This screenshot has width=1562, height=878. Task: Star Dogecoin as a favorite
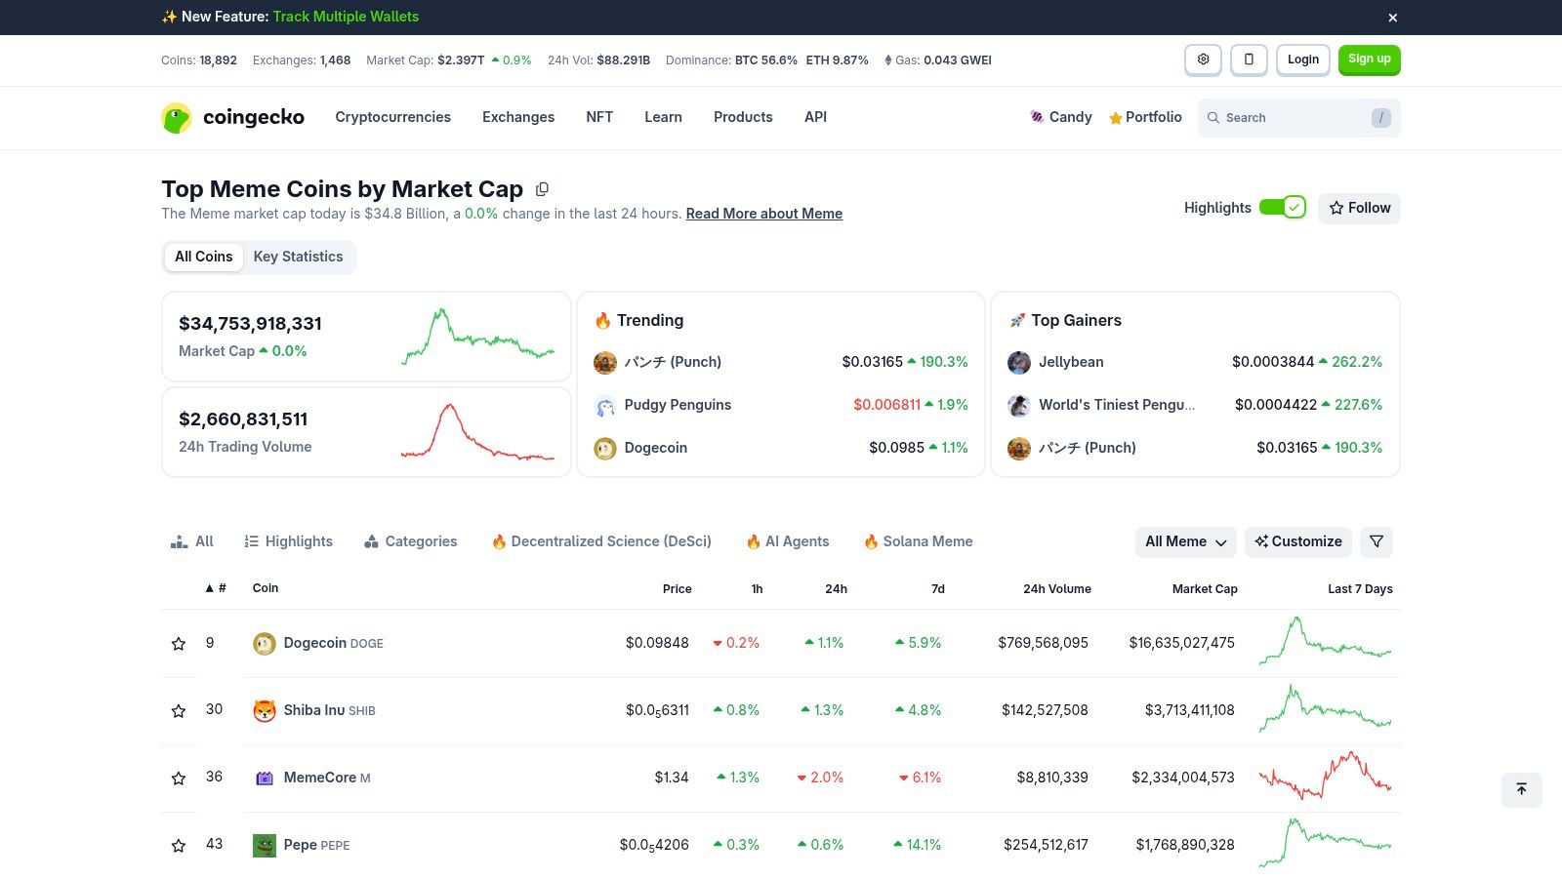[179, 643]
